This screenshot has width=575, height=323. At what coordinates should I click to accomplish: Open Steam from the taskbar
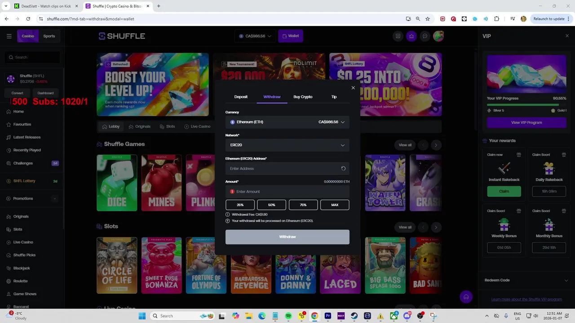pyautogui.click(x=354, y=316)
